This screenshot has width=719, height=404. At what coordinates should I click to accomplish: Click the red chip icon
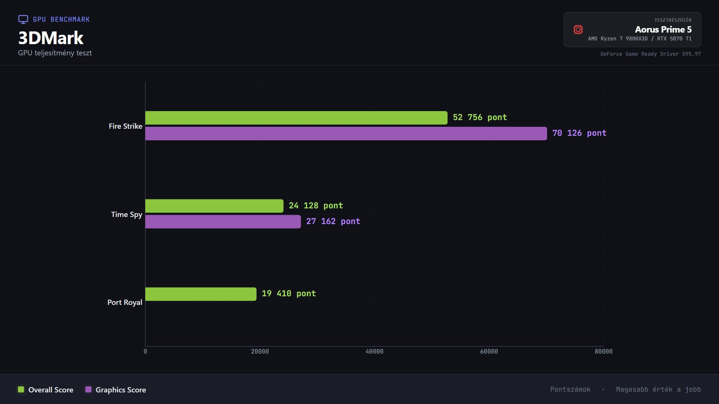(x=578, y=30)
